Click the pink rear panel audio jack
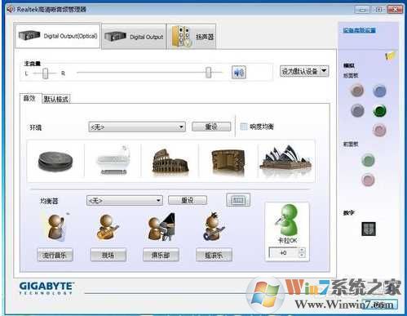This screenshot has width=407, height=316. coord(379,130)
